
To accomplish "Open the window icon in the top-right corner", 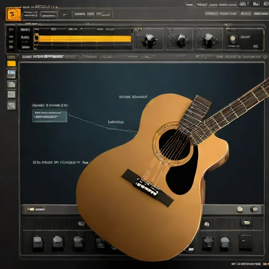I will 256,4.
